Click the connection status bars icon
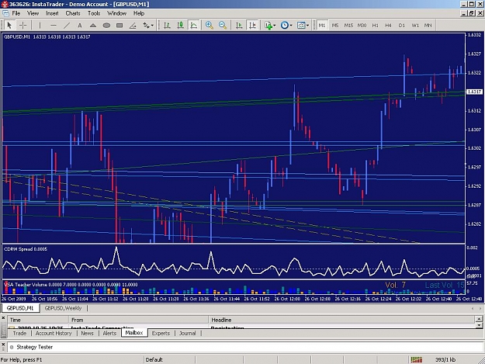The image size is (485, 364). click(x=417, y=359)
